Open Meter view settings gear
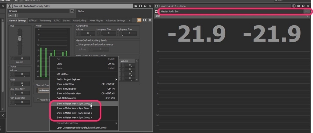 pos(298,6)
